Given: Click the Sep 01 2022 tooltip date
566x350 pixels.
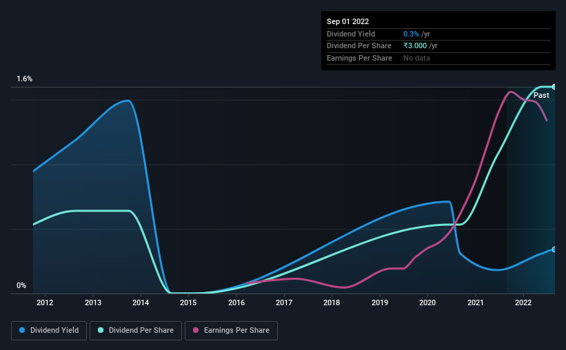Looking at the screenshot, I should click(347, 21).
